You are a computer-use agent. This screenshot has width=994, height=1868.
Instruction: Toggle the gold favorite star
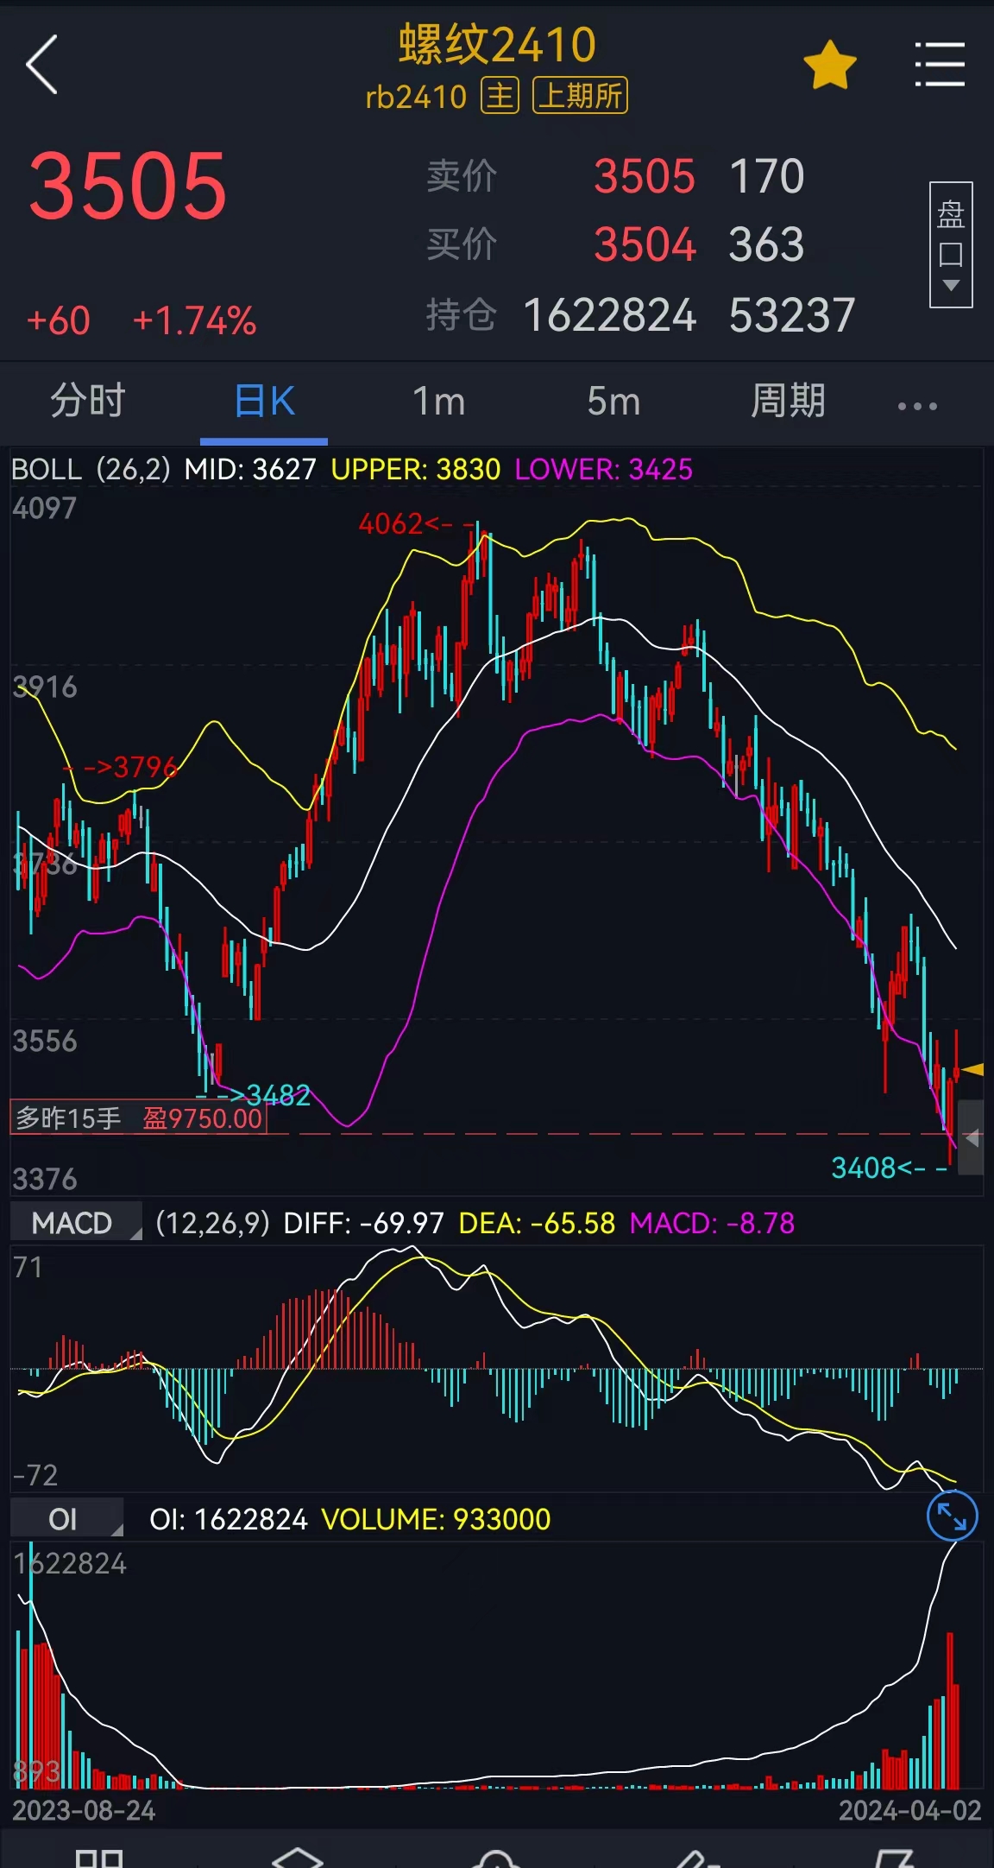click(829, 66)
